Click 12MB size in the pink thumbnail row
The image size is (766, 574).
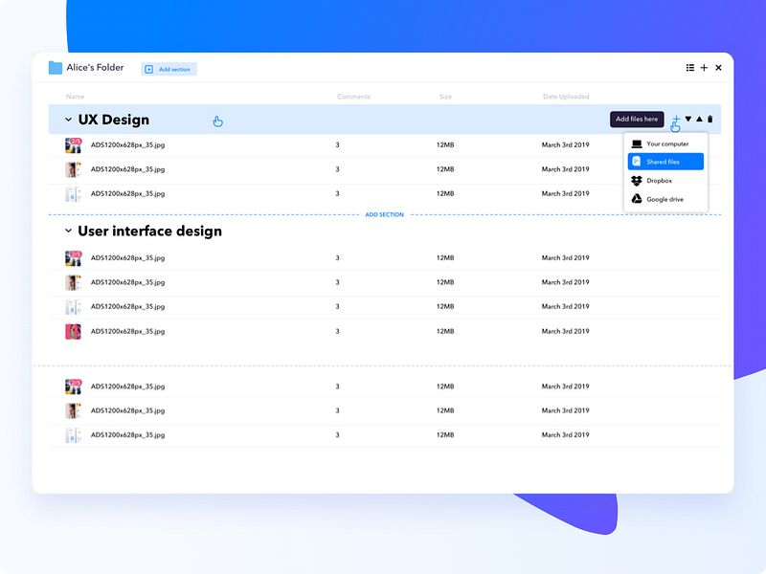[445, 331]
